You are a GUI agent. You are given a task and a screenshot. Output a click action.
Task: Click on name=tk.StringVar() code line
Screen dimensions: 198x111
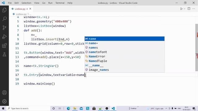(x=41, y=66)
